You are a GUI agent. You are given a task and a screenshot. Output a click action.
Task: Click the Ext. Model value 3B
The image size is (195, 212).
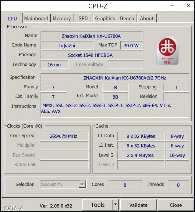[x=115, y=97]
